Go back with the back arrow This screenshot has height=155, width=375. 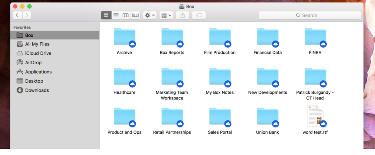pyautogui.click(x=17, y=15)
